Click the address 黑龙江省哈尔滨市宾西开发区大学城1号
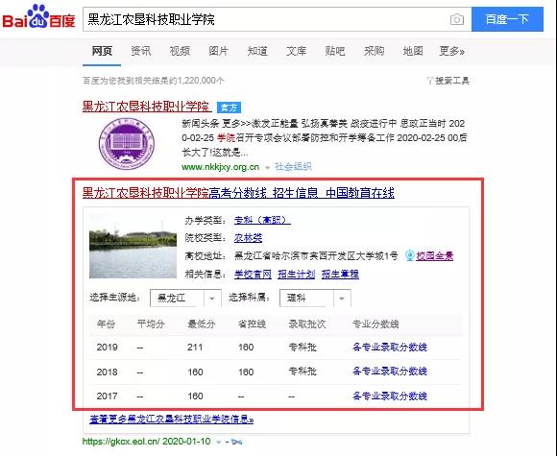Screen dimensions: 557x456 tap(316, 255)
